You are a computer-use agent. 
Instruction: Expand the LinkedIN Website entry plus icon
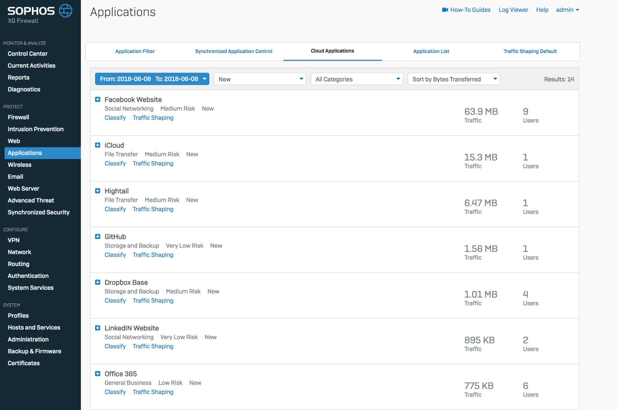point(97,328)
